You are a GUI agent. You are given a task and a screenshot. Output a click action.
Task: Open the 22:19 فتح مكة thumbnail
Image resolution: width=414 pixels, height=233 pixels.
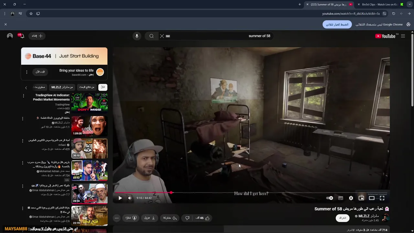click(90, 216)
